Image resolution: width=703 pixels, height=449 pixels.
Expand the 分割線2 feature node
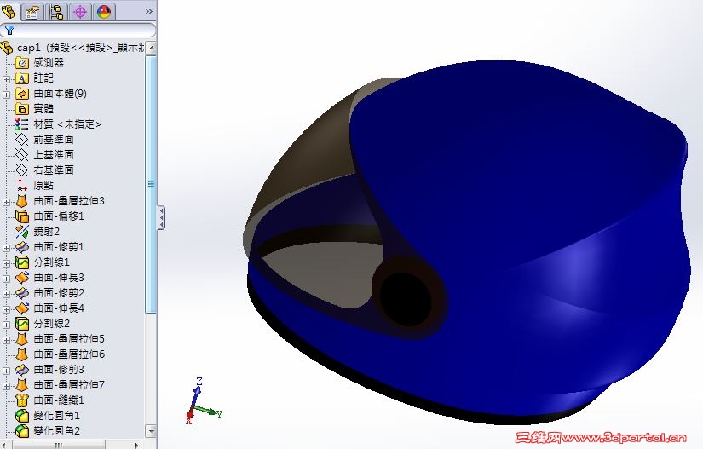click(6, 325)
